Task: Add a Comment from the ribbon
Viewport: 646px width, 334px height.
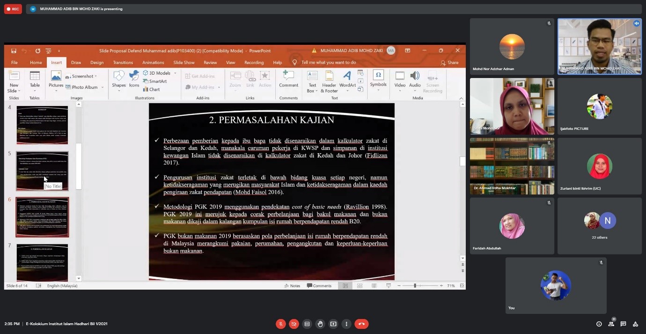Action: click(288, 78)
